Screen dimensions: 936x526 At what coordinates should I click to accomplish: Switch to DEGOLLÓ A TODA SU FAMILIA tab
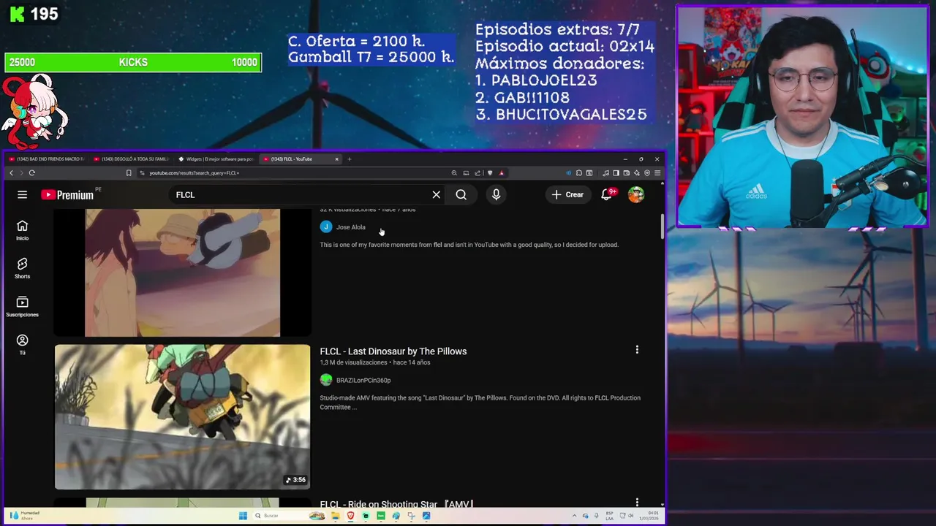[132, 159]
